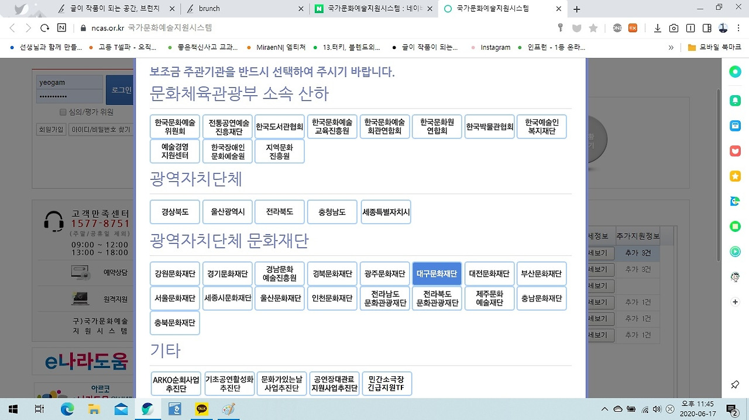Click browser forward arrow
The height and width of the screenshot is (420, 749).
click(28, 28)
